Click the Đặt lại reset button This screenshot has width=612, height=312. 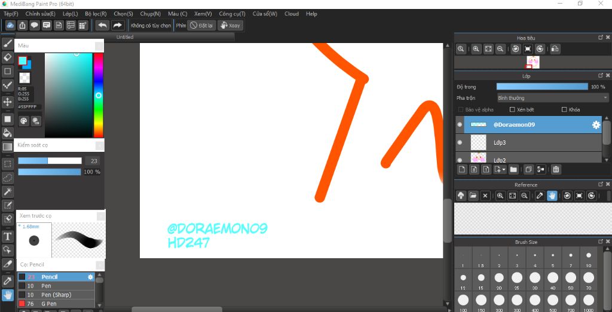coord(202,25)
